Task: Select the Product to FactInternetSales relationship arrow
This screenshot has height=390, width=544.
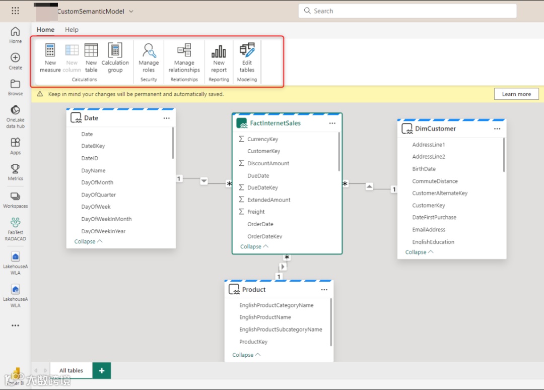Action: click(x=283, y=267)
